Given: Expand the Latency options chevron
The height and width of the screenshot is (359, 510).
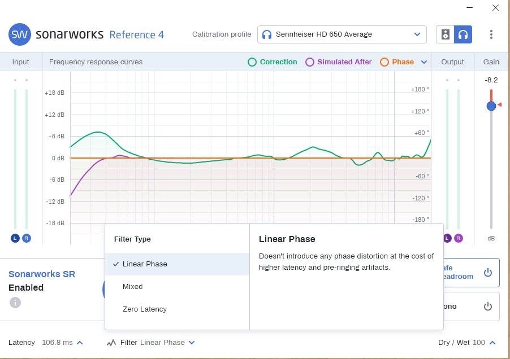Looking at the screenshot, I should pyautogui.click(x=80, y=343).
